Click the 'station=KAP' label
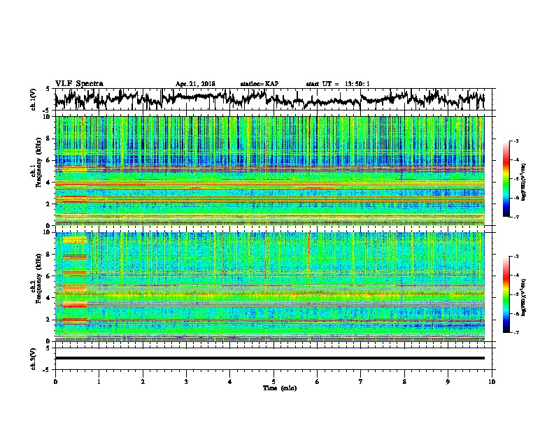 click(x=260, y=84)
